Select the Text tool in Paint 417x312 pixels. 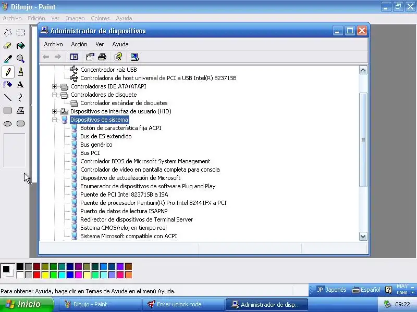(x=20, y=85)
